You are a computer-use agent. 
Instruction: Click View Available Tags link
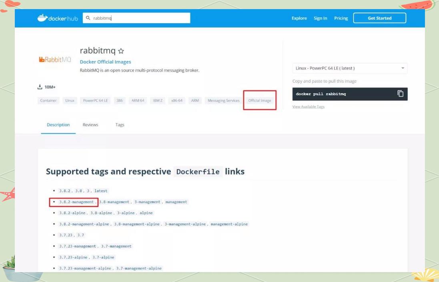308,107
